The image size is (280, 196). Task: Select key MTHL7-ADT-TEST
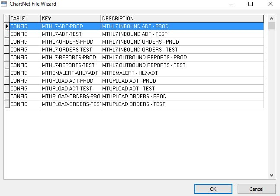(71, 34)
